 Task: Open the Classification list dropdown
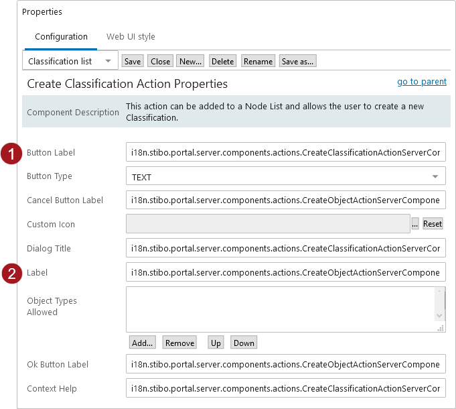[70, 61]
